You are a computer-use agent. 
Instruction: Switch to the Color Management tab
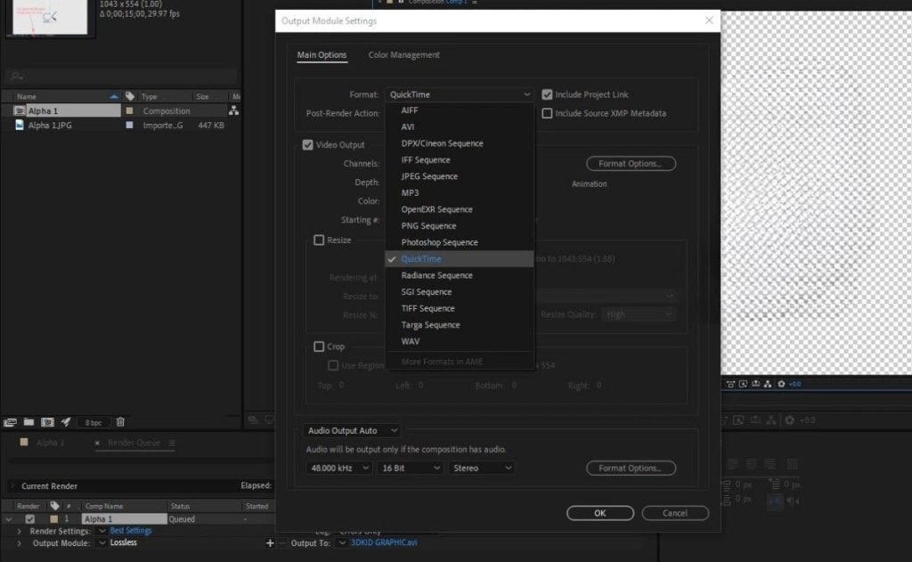click(403, 54)
